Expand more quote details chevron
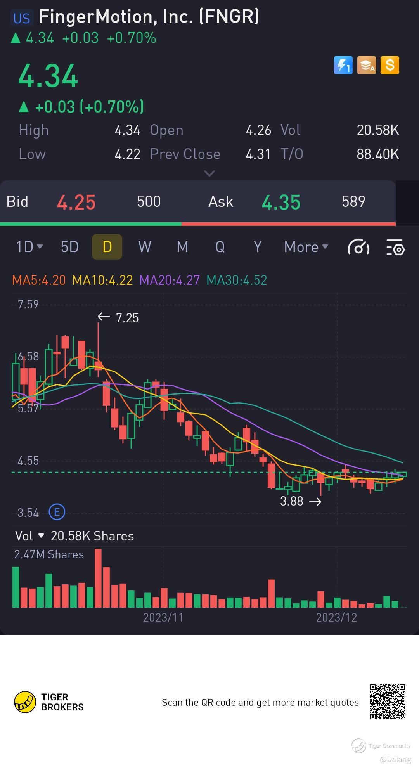Viewport: 419px width, 769px height. 209,173
